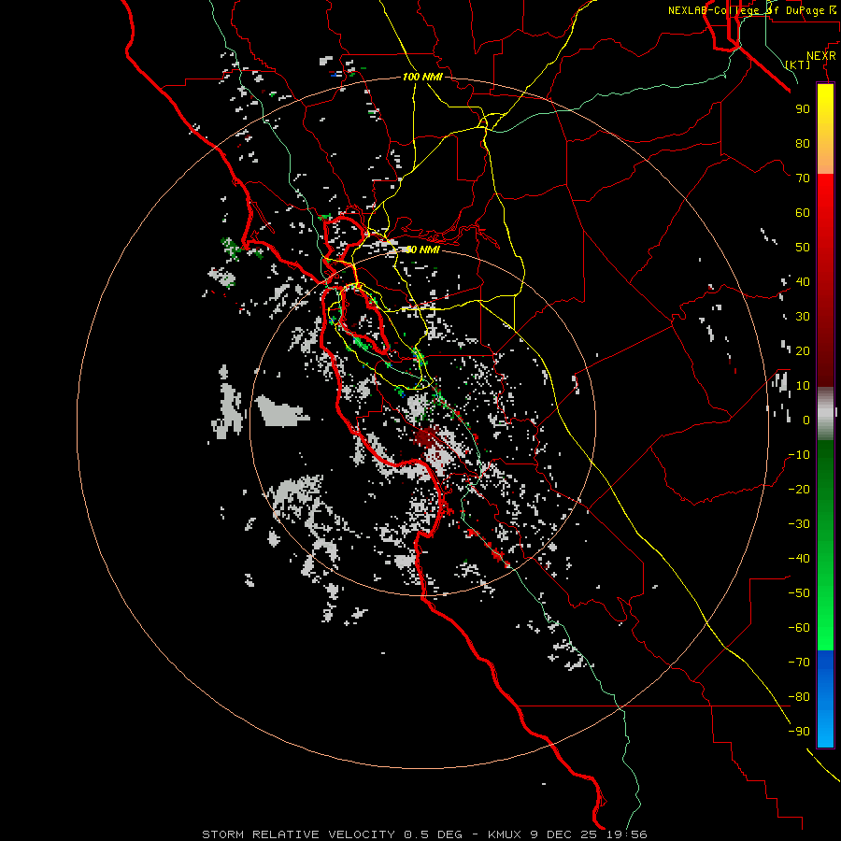Click the 70 value on velocity scale
Screen dimensions: 841x841
pyautogui.click(x=803, y=178)
